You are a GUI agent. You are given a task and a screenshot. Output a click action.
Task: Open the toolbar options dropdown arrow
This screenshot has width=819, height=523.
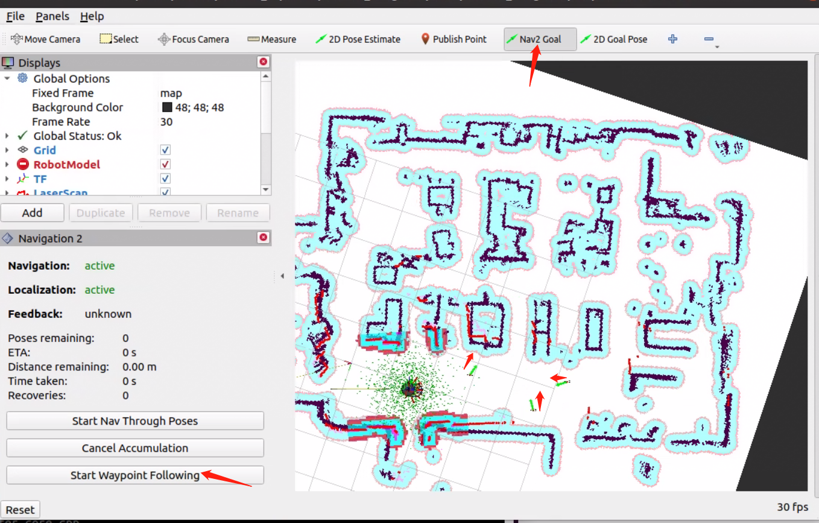click(716, 46)
